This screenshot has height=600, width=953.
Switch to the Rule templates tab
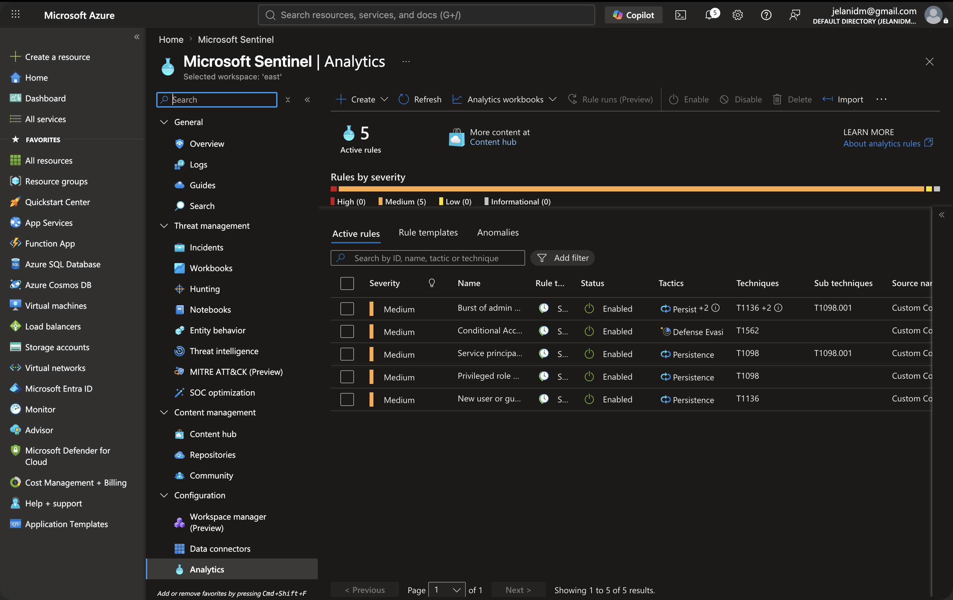coord(428,233)
